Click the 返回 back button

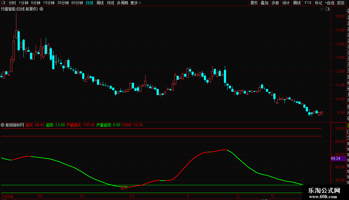click(341, 3)
